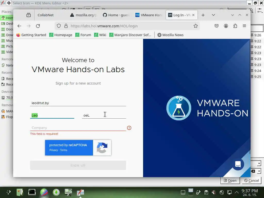Open the application launcher in taskbar
The height and width of the screenshot is (198, 264).
click(9, 192)
